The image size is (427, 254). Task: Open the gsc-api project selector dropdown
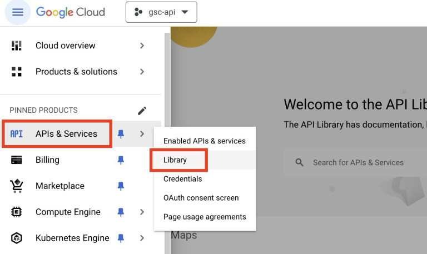[x=161, y=12]
